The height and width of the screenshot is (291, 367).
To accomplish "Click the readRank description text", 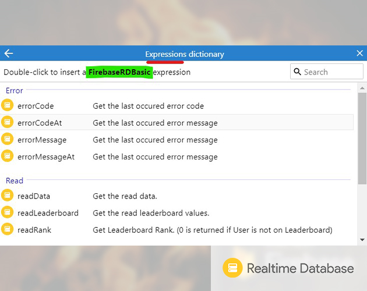I will 213,230.
